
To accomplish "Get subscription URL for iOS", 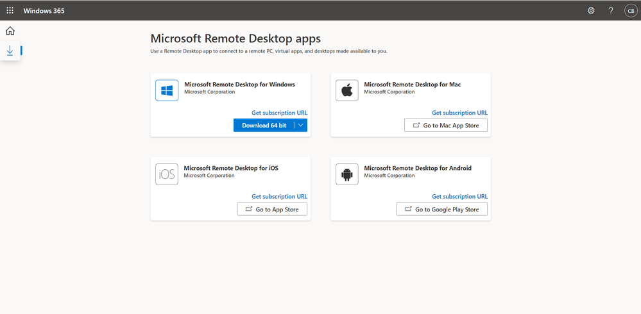I will pos(279,197).
